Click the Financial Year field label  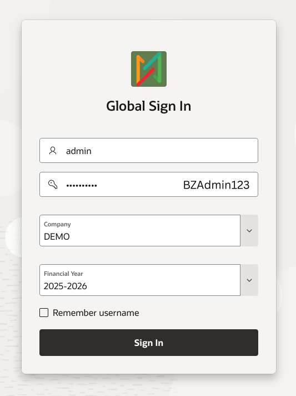pyautogui.click(x=63, y=274)
